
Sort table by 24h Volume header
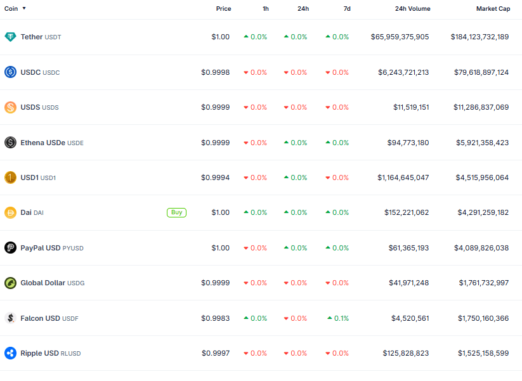412,9
